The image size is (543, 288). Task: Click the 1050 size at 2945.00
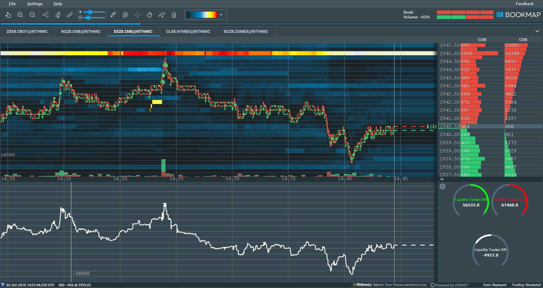click(x=467, y=54)
